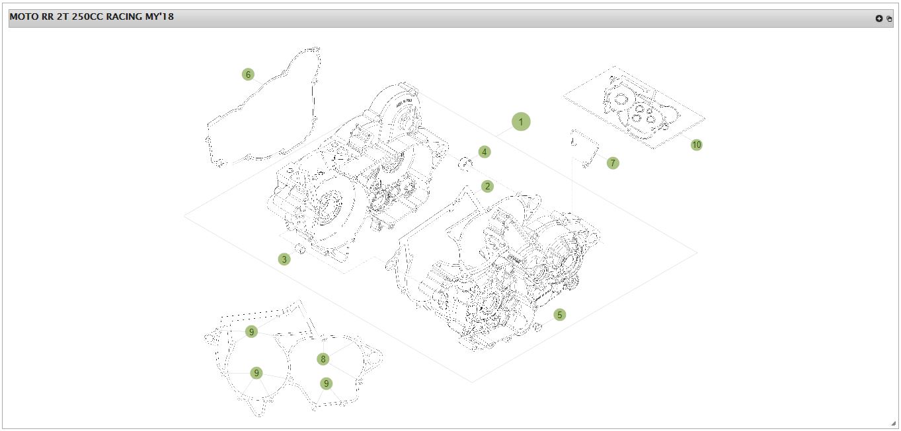901x431 pixels.
Task: Click the resize grip at the panel's bottom-right corner
Action: tap(893, 423)
